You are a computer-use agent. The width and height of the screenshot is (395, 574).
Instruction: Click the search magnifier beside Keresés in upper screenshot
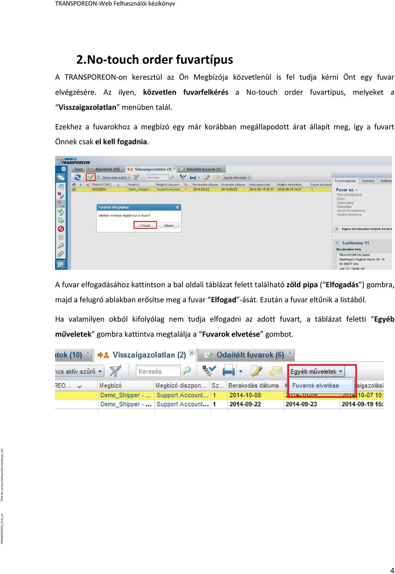tap(172, 178)
